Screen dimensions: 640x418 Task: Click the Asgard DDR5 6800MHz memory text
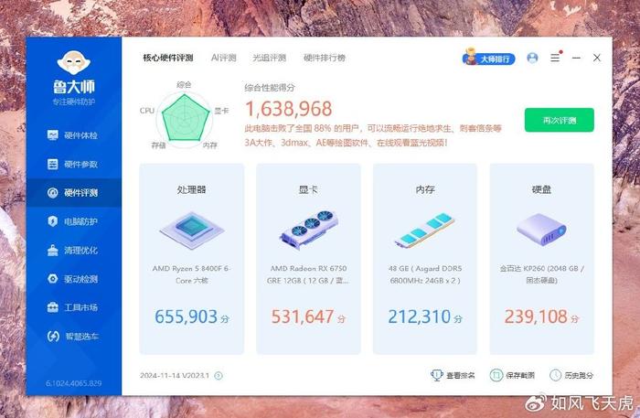tap(425, 274)
